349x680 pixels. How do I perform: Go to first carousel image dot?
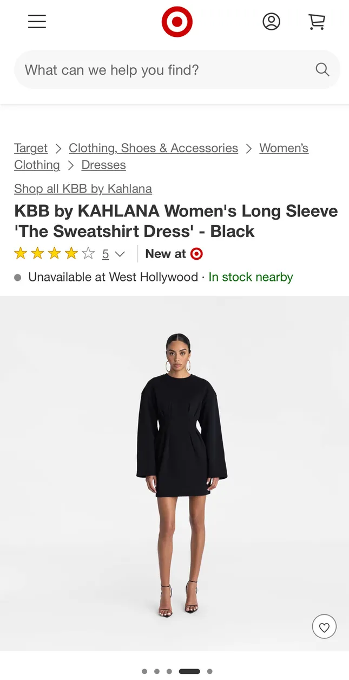[x=144, y=671]
